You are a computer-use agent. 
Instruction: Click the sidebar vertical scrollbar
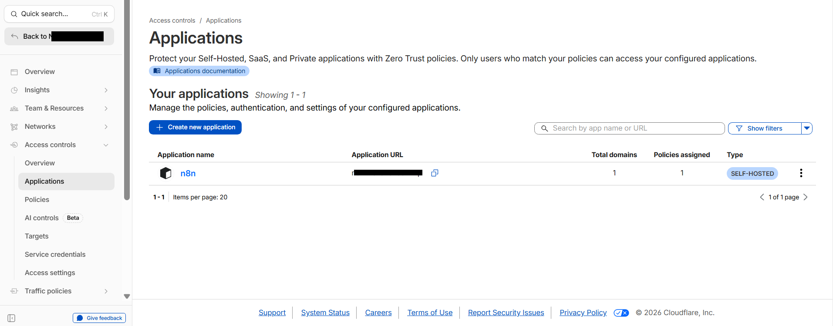point(127,100)
